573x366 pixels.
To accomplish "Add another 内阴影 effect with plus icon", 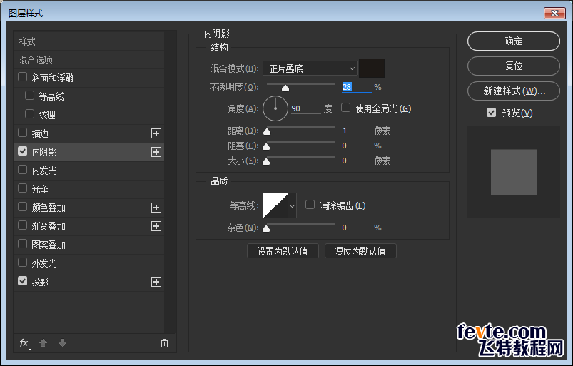I will [156, 152].
